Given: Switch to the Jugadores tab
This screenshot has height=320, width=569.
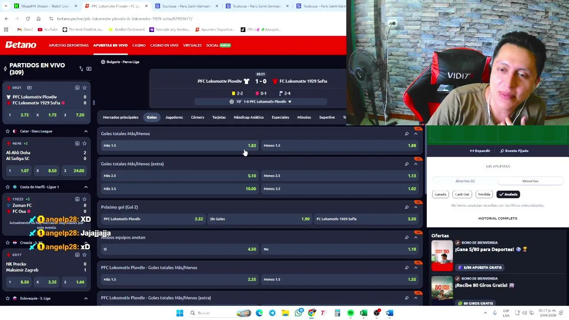Looking at the screenshot, I should tap(174, 117).
